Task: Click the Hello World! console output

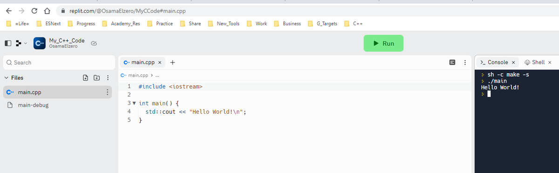Action: tap(499, 87)
